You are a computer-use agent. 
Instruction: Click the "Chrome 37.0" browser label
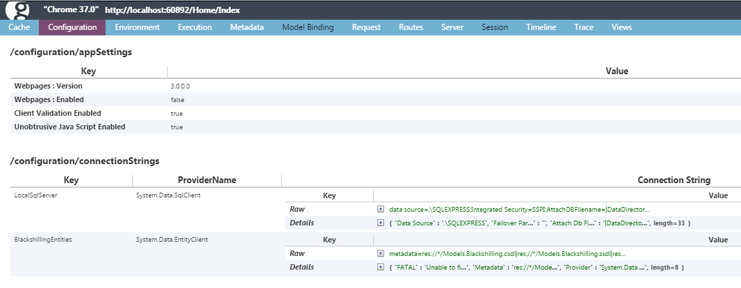(x=71, y=10)
